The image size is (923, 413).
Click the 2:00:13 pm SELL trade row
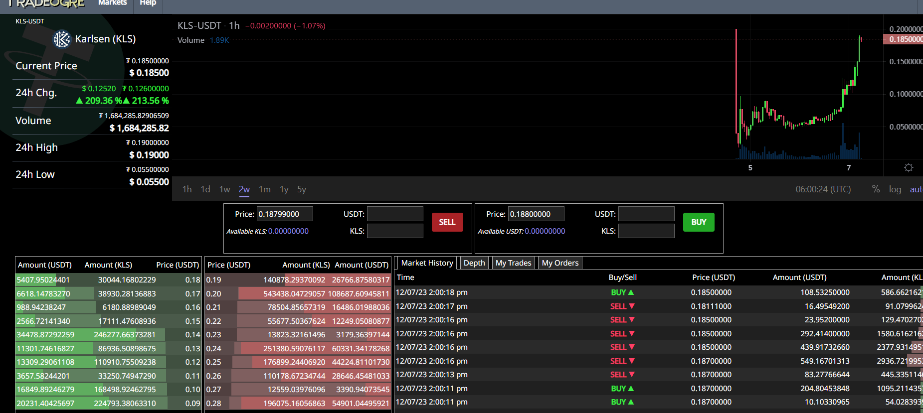click(x=658, y=375)
